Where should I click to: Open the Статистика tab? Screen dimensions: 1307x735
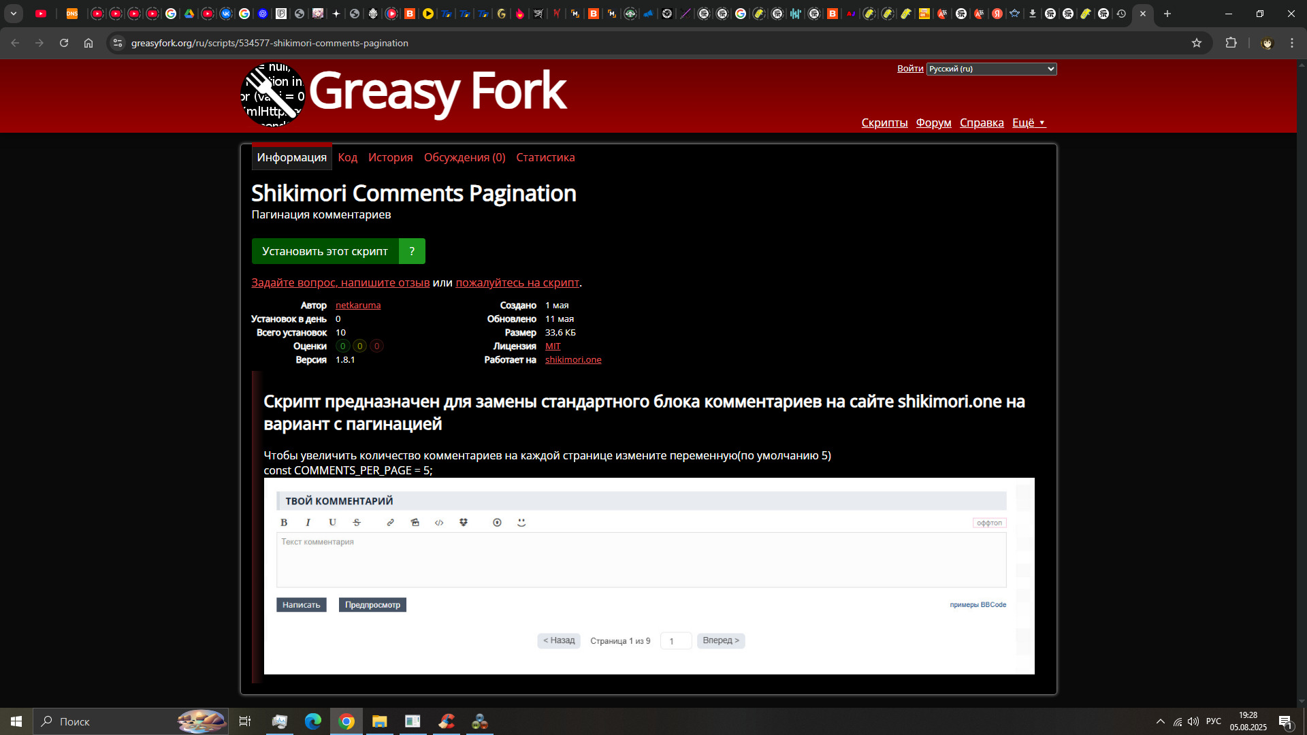[545, 157]
